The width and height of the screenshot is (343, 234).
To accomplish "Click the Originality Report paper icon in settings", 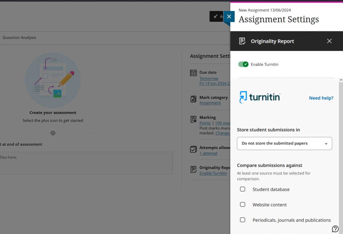I will tap(193, 170).
